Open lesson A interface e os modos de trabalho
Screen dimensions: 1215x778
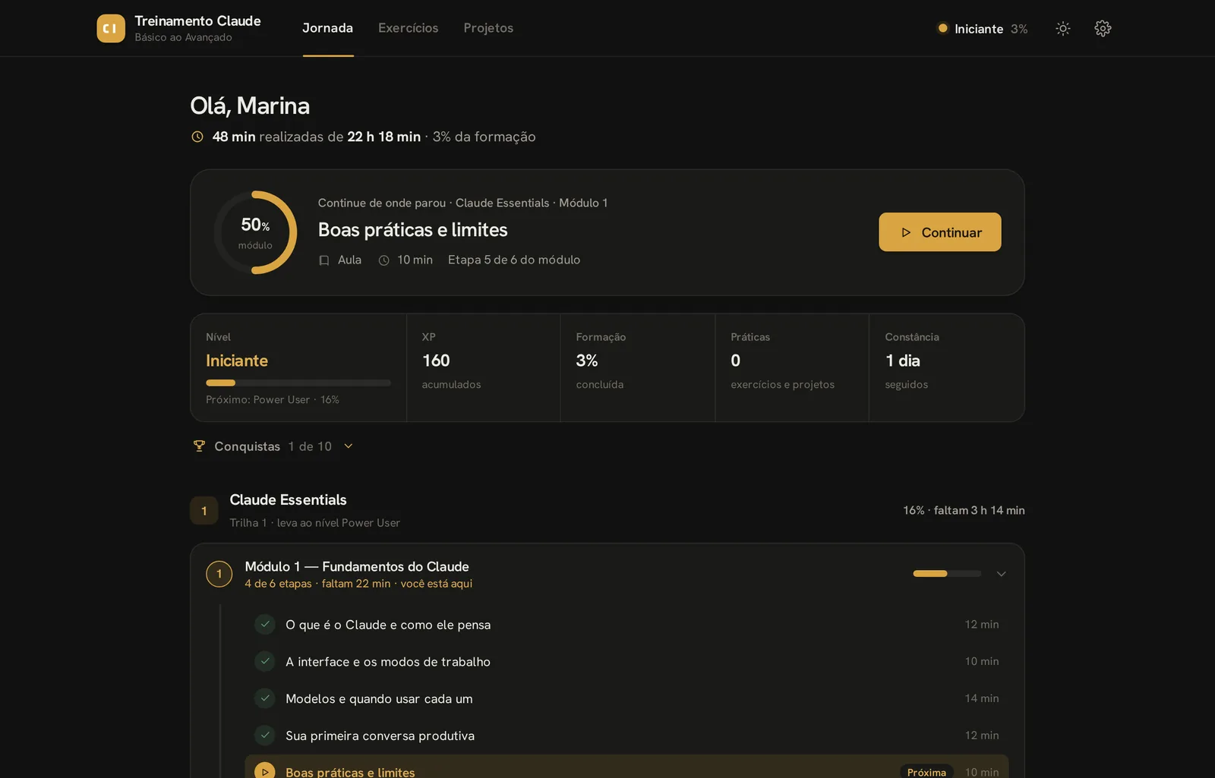click(626, 661)
